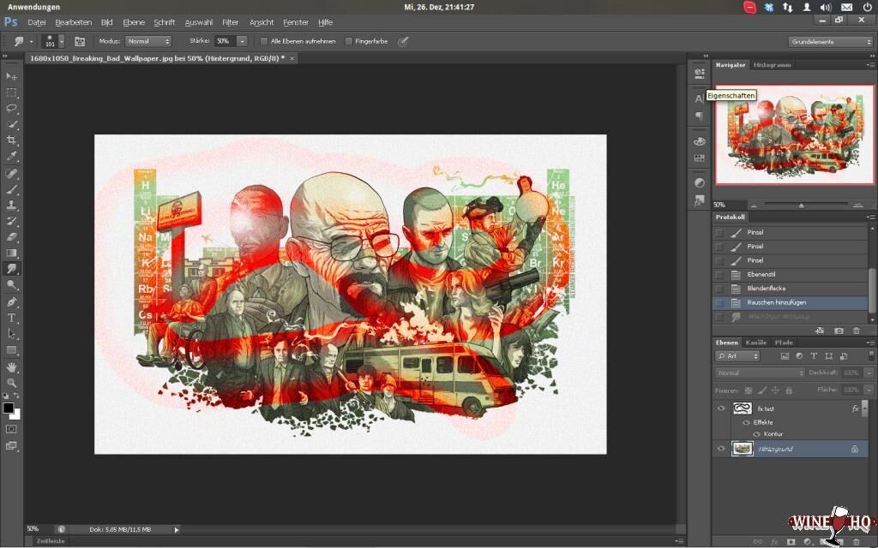Toggle Quick Mask mode
This screenshot has width=878, height=548.
point(12,429)
